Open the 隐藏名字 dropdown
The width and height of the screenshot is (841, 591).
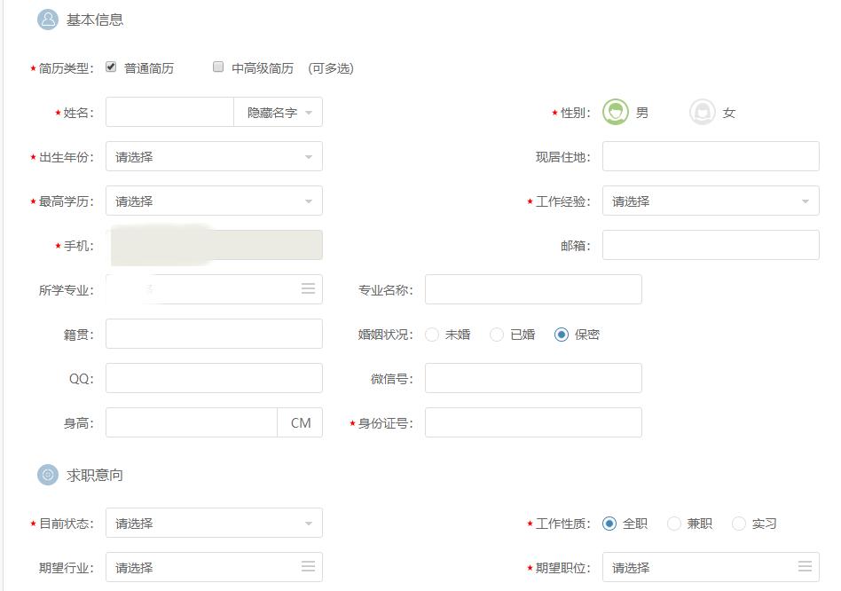click(x=279, y=113)
